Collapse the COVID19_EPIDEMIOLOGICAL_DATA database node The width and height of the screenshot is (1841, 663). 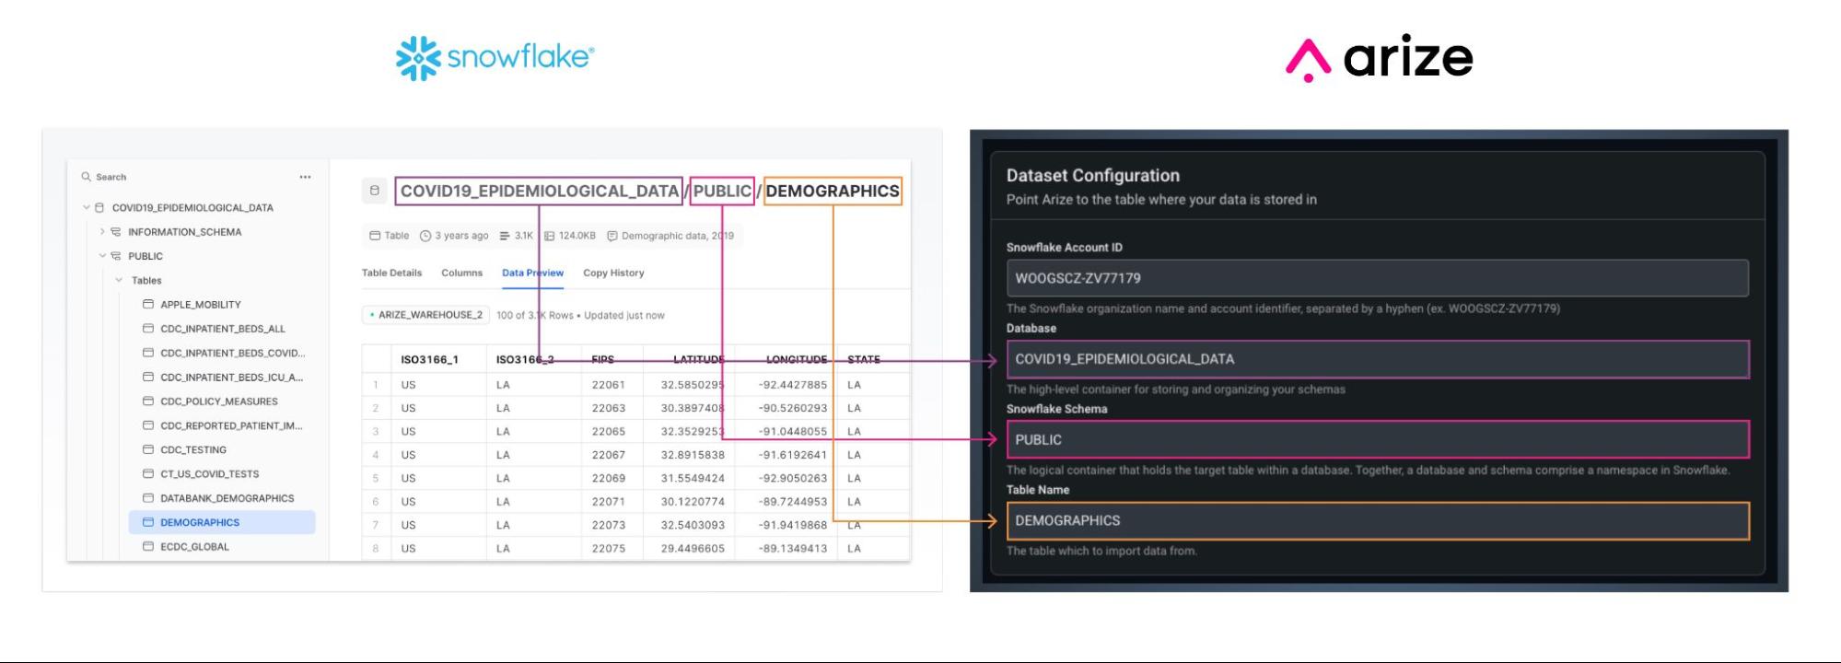click(x=87, y=208)
